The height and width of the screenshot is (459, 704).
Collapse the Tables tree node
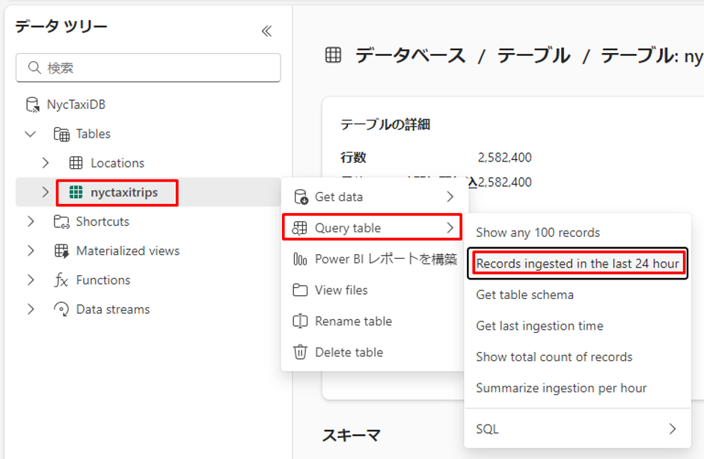pyautogui.click(x=31, y=135)
